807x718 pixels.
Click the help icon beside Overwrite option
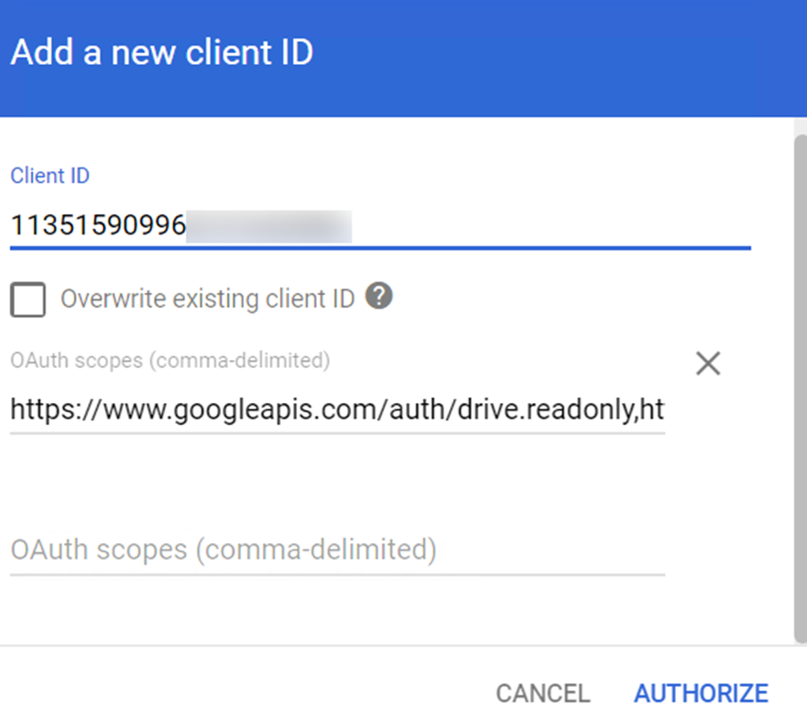(379, 297)
